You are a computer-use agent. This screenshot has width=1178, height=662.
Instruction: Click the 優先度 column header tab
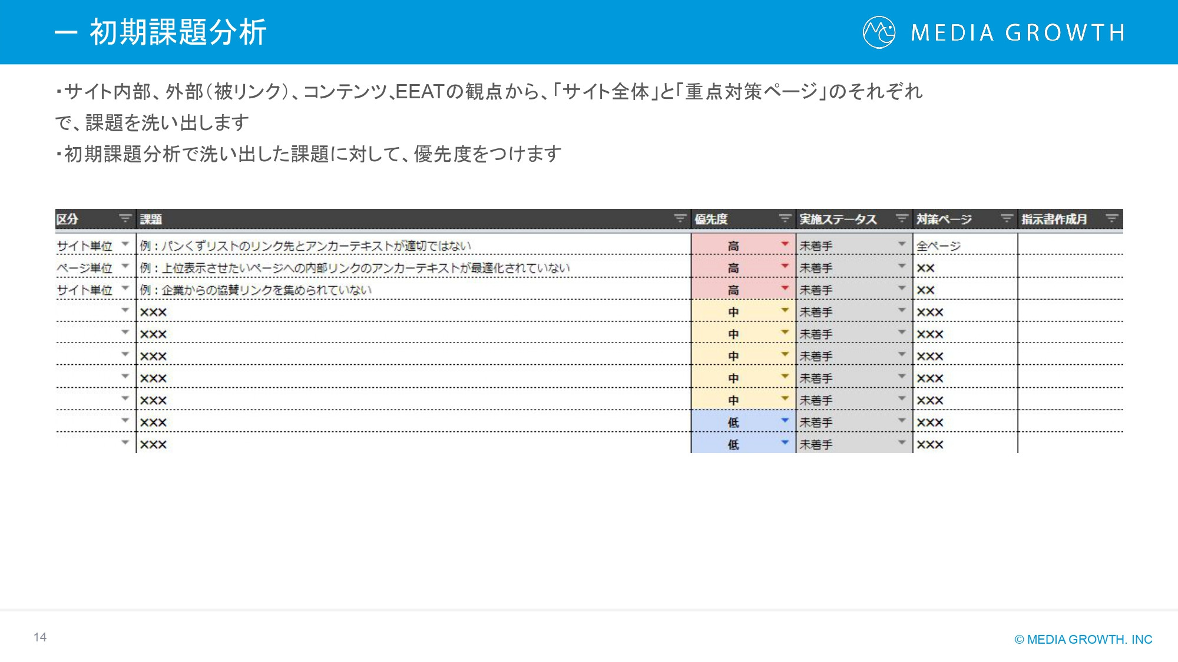point(713,218)
